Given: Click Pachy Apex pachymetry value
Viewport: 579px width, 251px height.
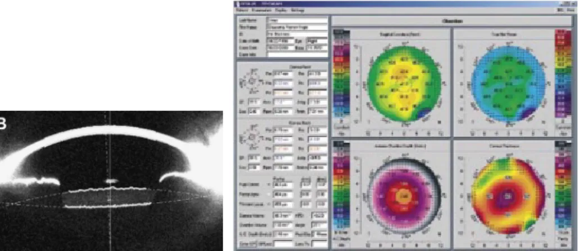Looking at the screenshot, I should point(283,195).
